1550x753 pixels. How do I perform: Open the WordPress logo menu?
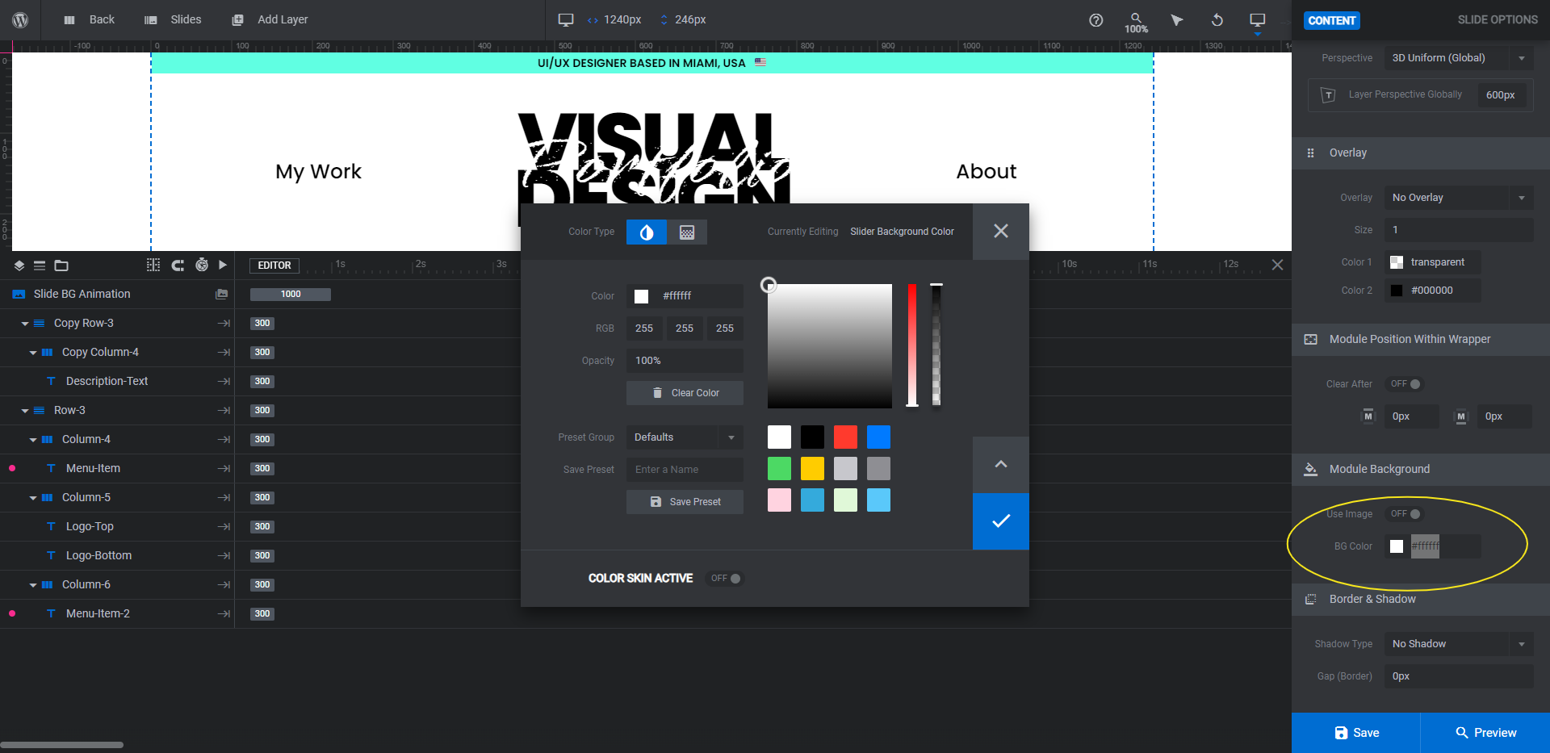click(20, 19)
